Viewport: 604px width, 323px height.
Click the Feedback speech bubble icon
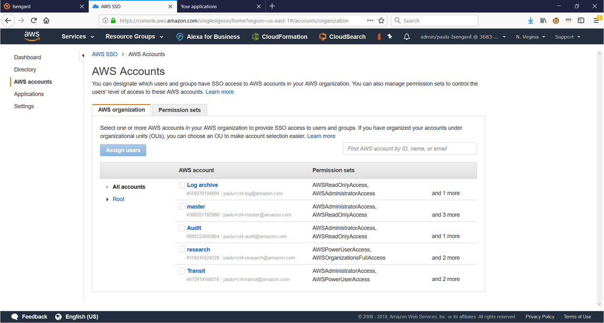pos(15,317)
